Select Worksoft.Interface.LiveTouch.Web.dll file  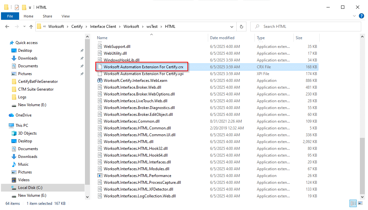pyautogui.click(x=136, y=101)
